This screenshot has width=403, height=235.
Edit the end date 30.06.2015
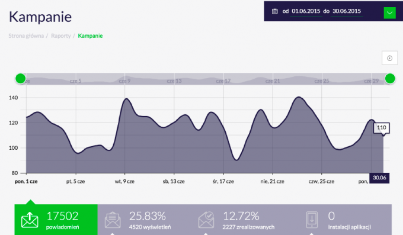(347, 11)
